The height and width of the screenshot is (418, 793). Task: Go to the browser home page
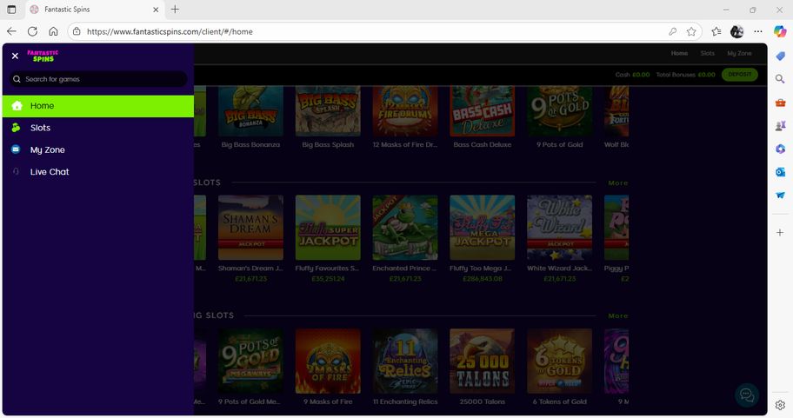coord(53,31)
